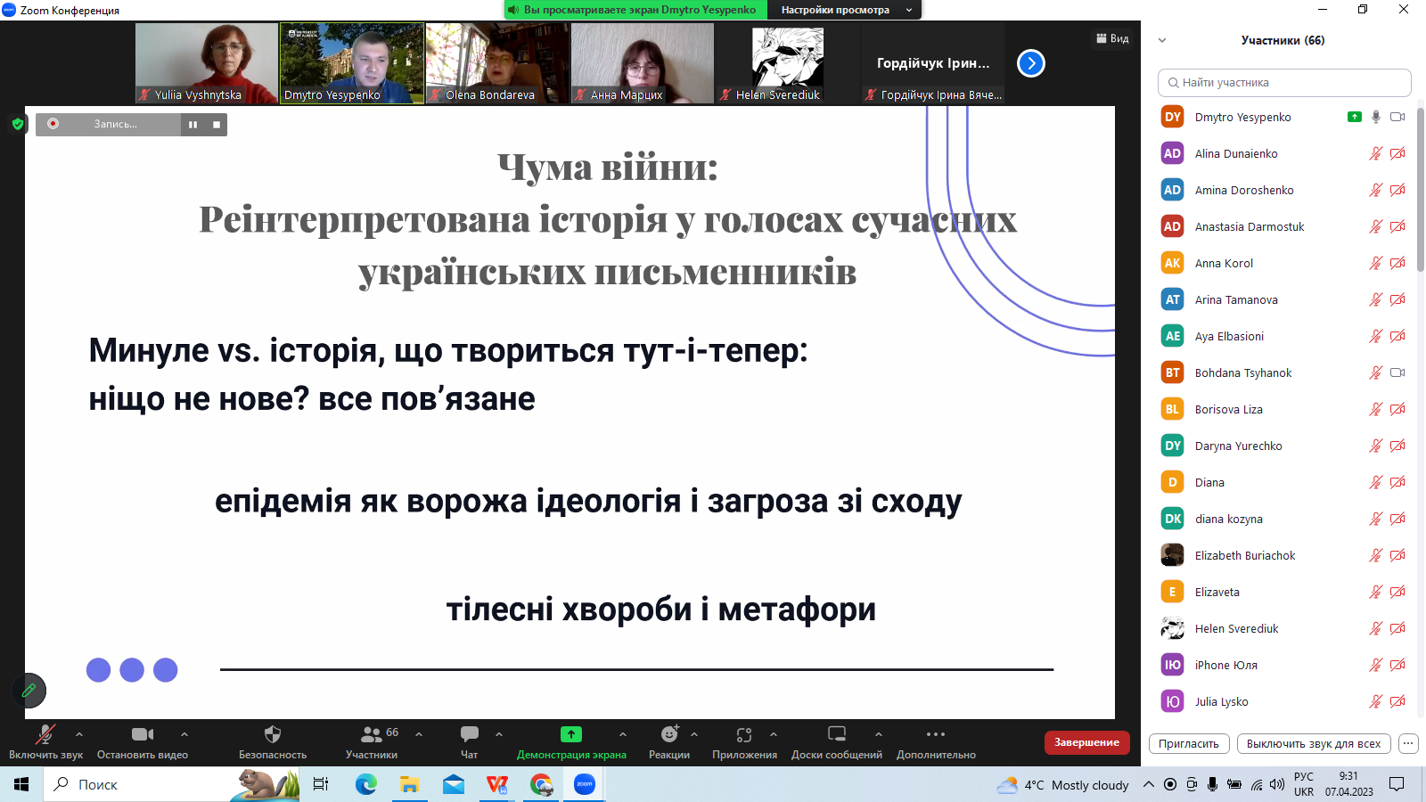
Task: Click the Invite (Пригласить) button
Action: [x=1189, y=743]
